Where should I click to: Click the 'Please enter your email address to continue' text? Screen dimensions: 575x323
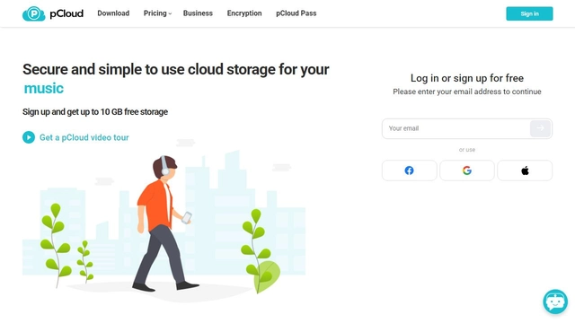[467, 92]
